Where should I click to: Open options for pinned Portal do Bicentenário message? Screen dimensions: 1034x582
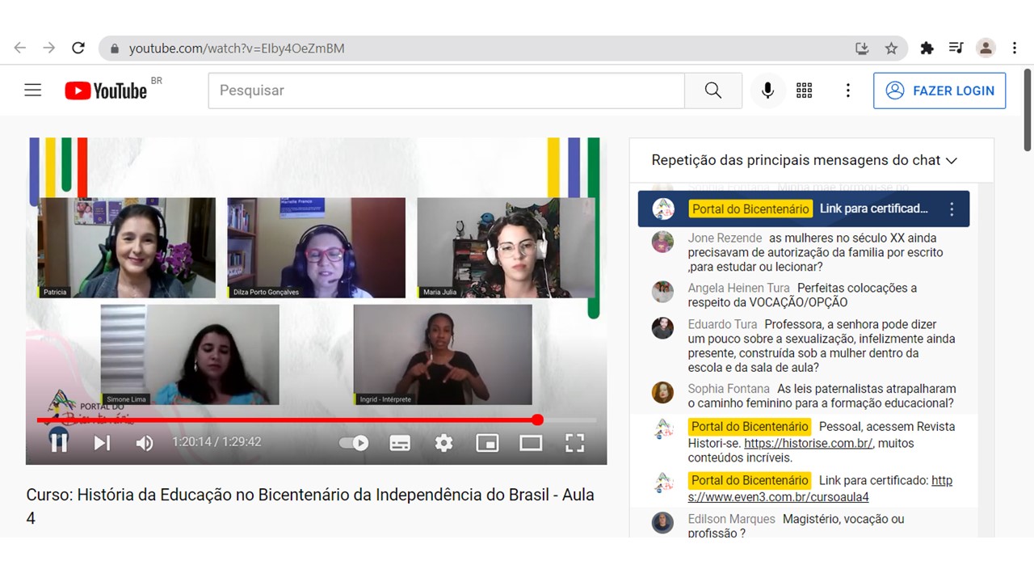click(x=952, y=209)
